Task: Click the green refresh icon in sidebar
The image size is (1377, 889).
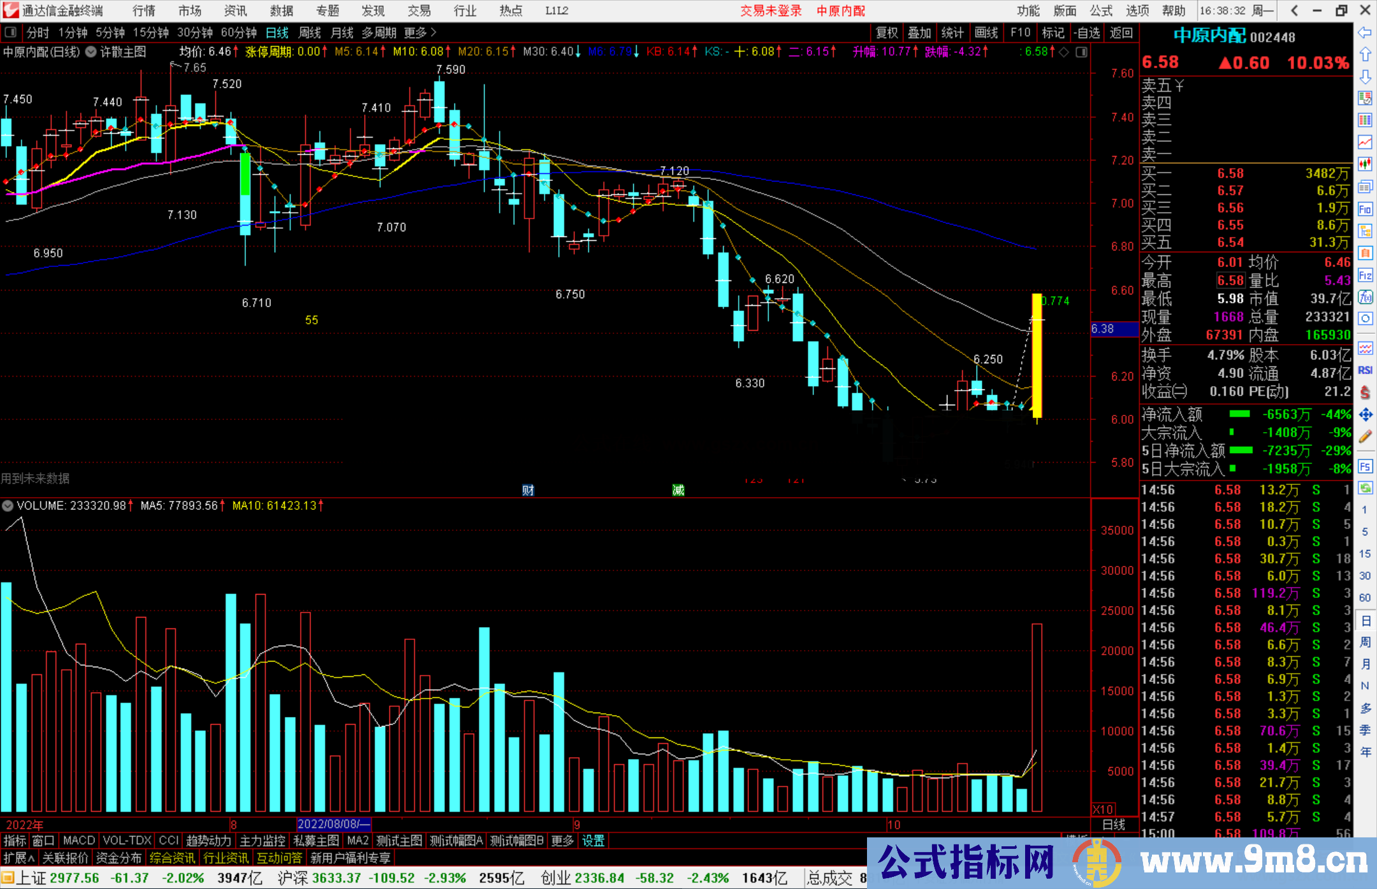Action: (1365, 488)
